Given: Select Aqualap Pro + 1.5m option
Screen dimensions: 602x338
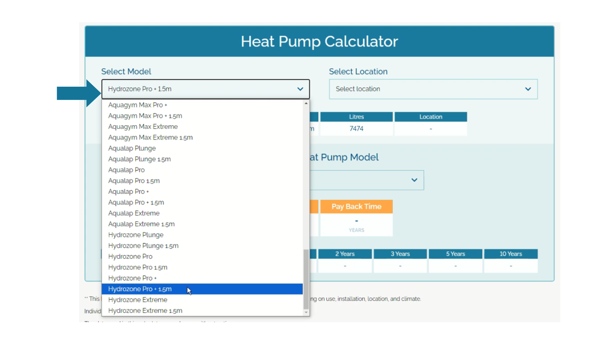Looking at the screenshot, I should (136, 202).
